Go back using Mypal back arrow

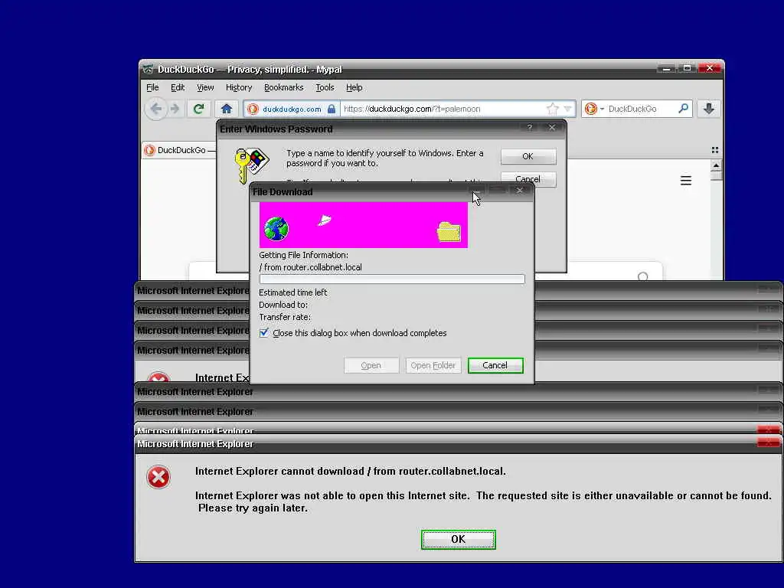point(156,109)
